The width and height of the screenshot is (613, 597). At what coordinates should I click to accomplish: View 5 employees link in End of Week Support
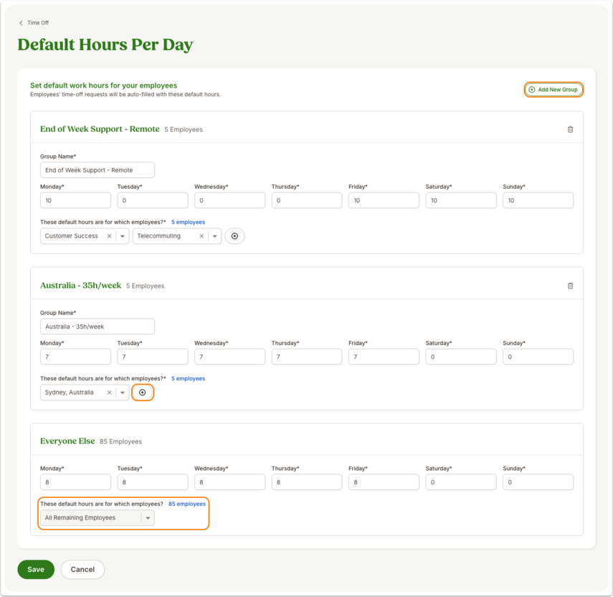188,222
